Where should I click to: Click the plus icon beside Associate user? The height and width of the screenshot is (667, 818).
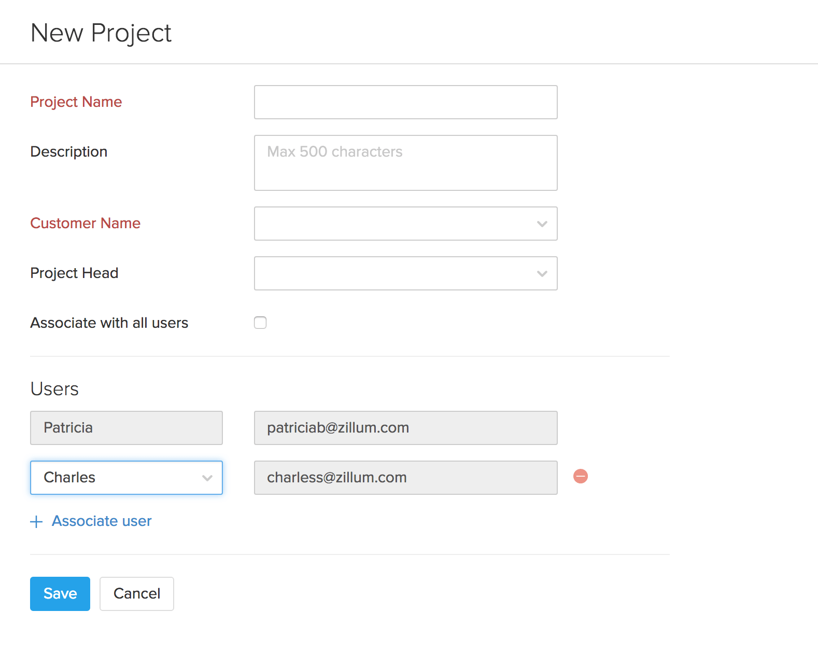tap(36, 522)
